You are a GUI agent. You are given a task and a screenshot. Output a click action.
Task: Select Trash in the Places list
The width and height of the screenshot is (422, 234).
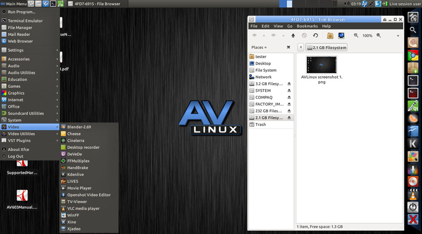pos(271,124)
